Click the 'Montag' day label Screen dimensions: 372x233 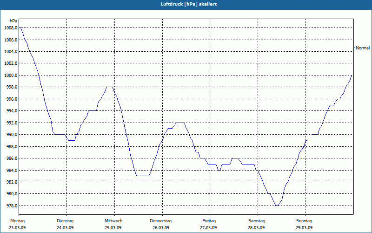coord(17,221)
